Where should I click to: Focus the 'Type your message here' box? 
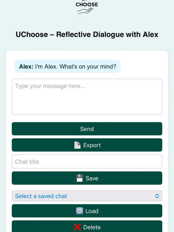pyautogui.click(x=87, y=97)
